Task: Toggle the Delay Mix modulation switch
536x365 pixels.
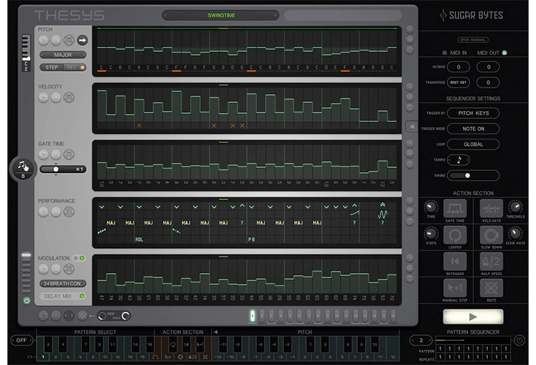Action: (83, 296)
